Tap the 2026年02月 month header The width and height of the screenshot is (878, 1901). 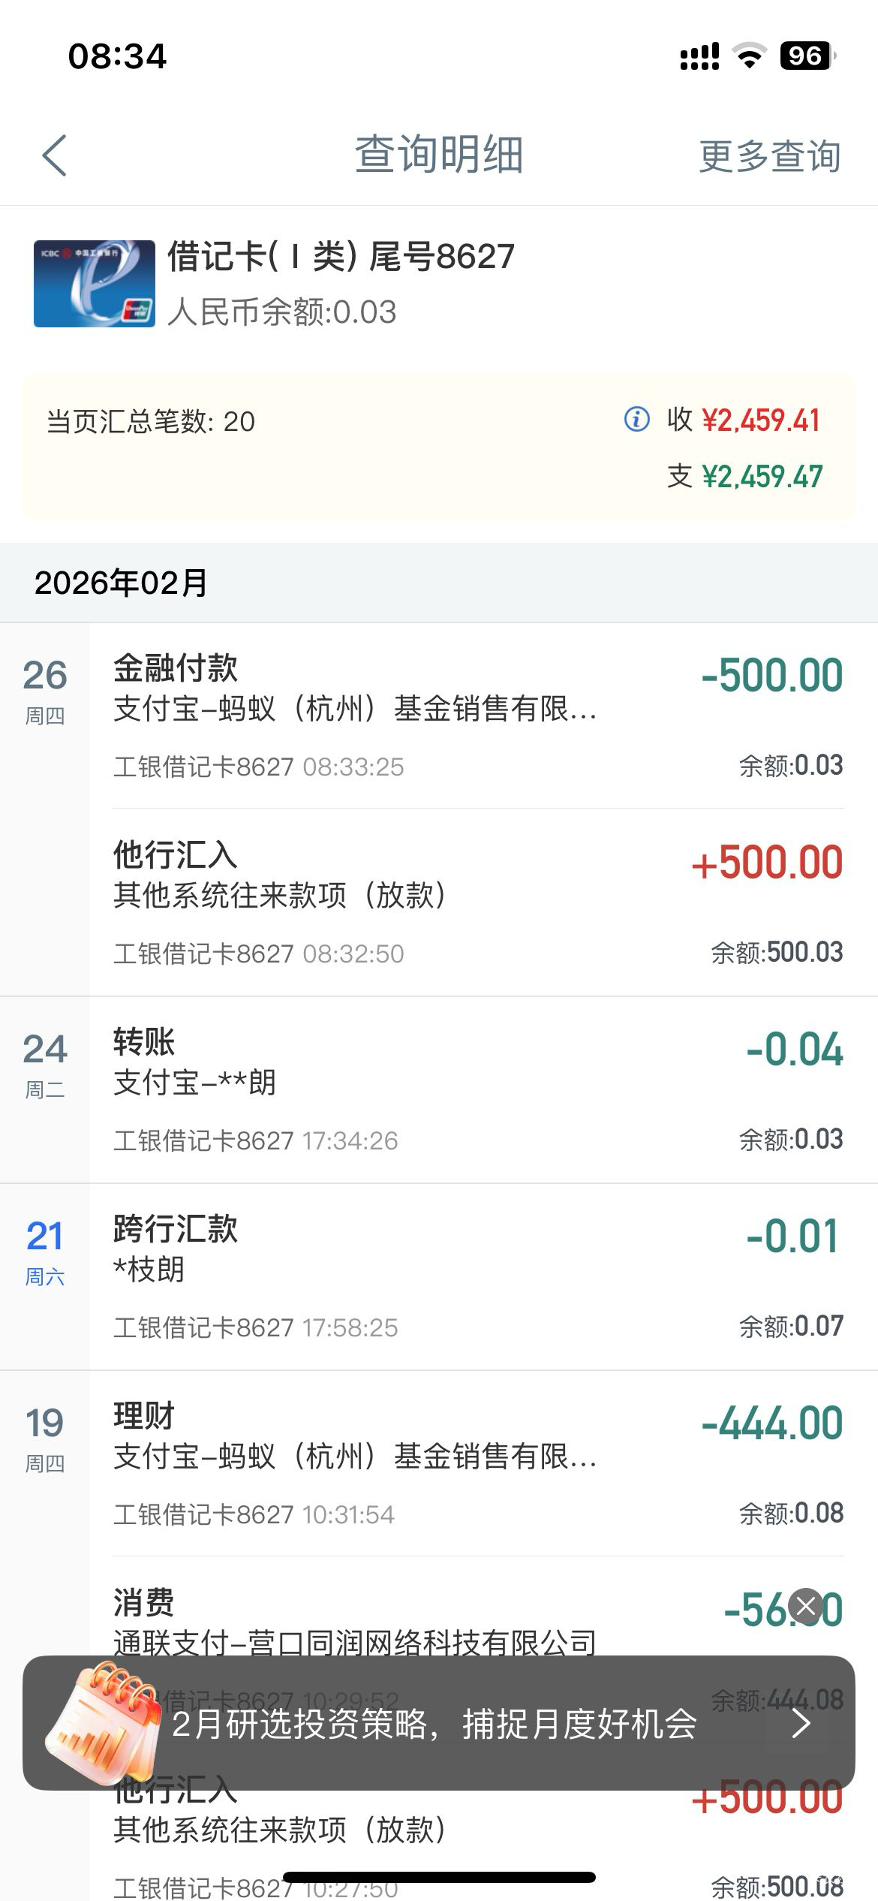[x=122, y=583]
